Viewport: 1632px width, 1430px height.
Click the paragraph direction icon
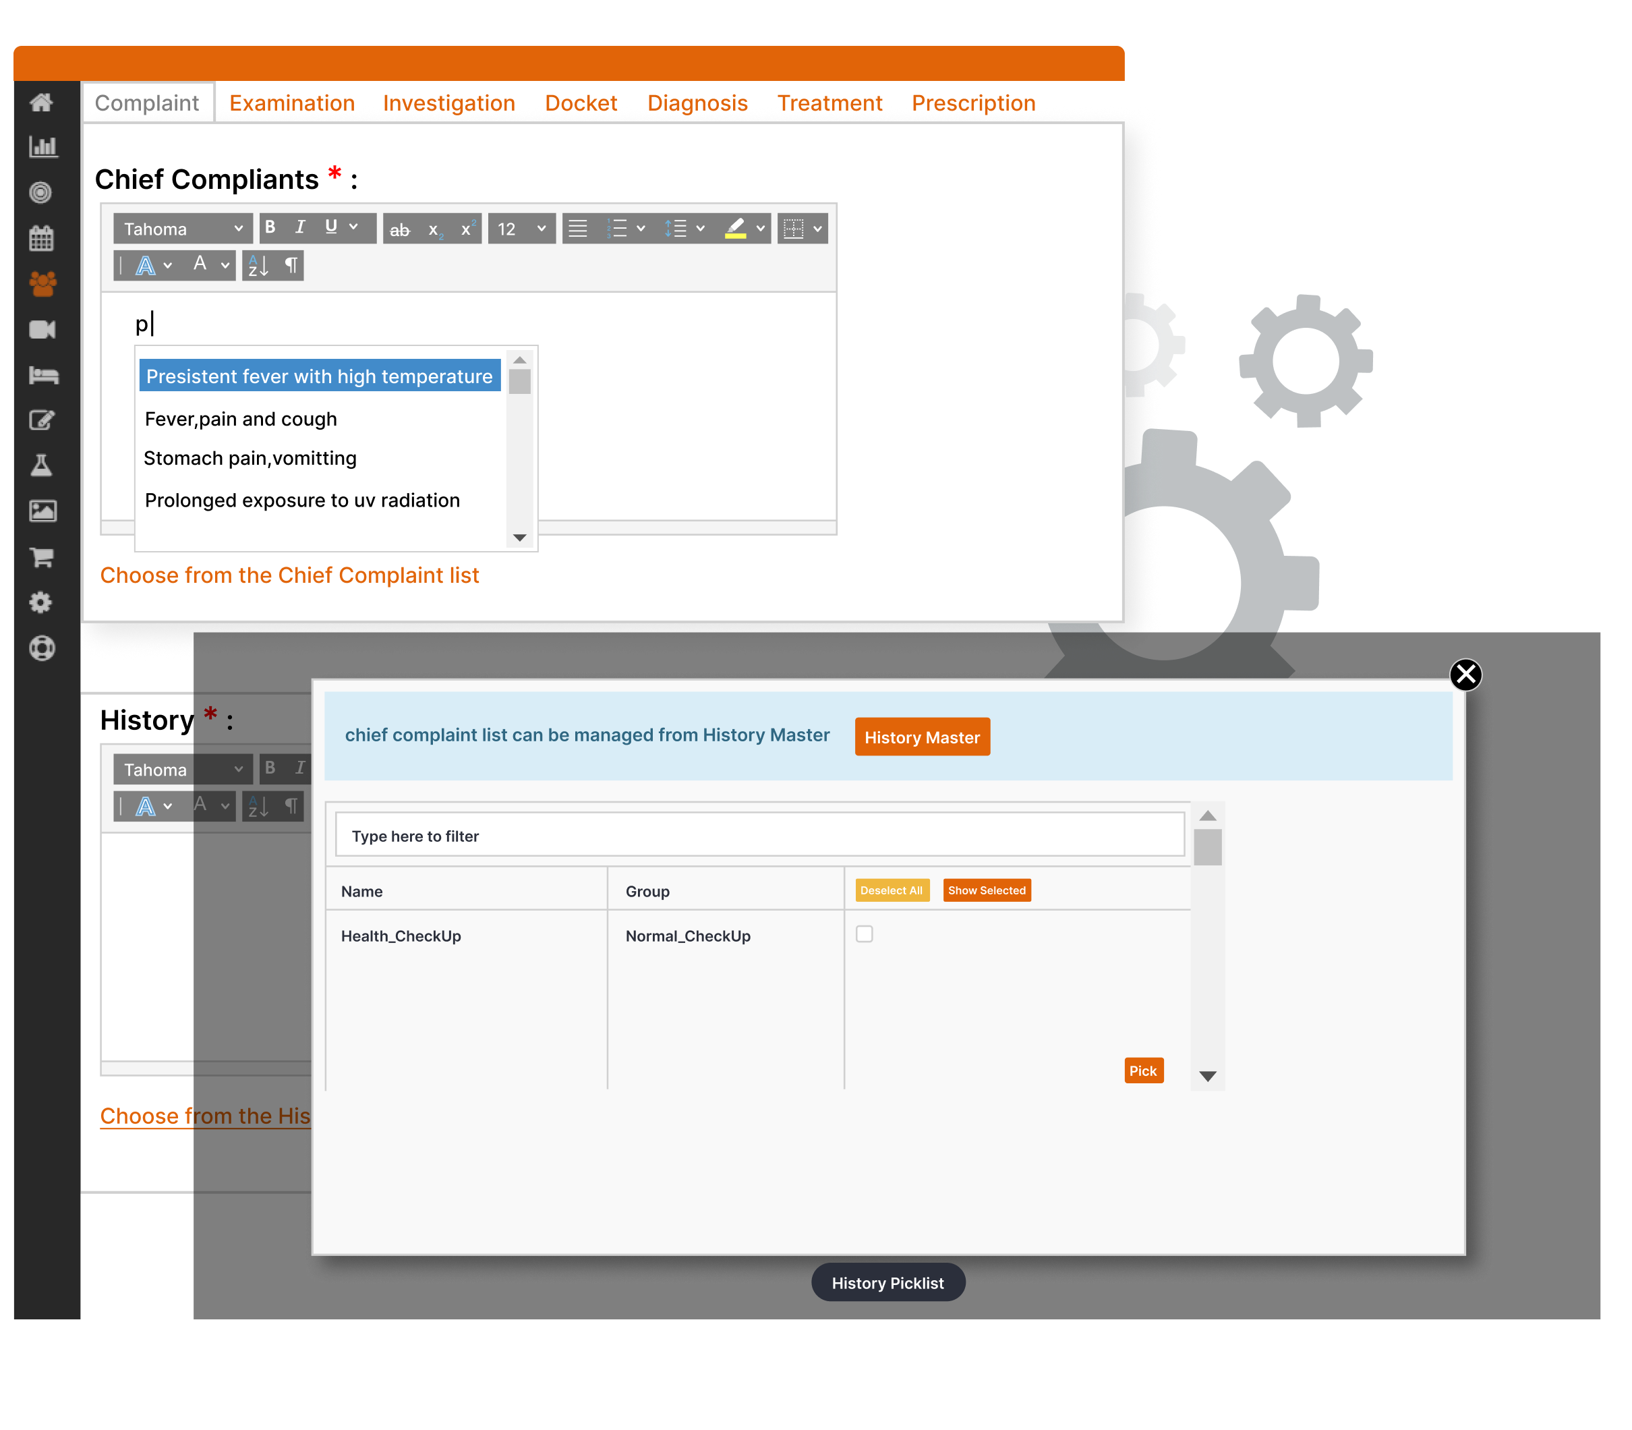click(287, 266)
